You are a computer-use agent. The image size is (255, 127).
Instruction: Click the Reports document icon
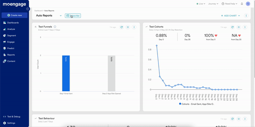click(x=4, y=55)
